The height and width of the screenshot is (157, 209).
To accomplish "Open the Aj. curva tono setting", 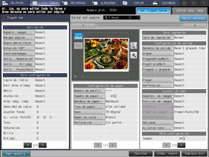I will [x=158, y=128].
